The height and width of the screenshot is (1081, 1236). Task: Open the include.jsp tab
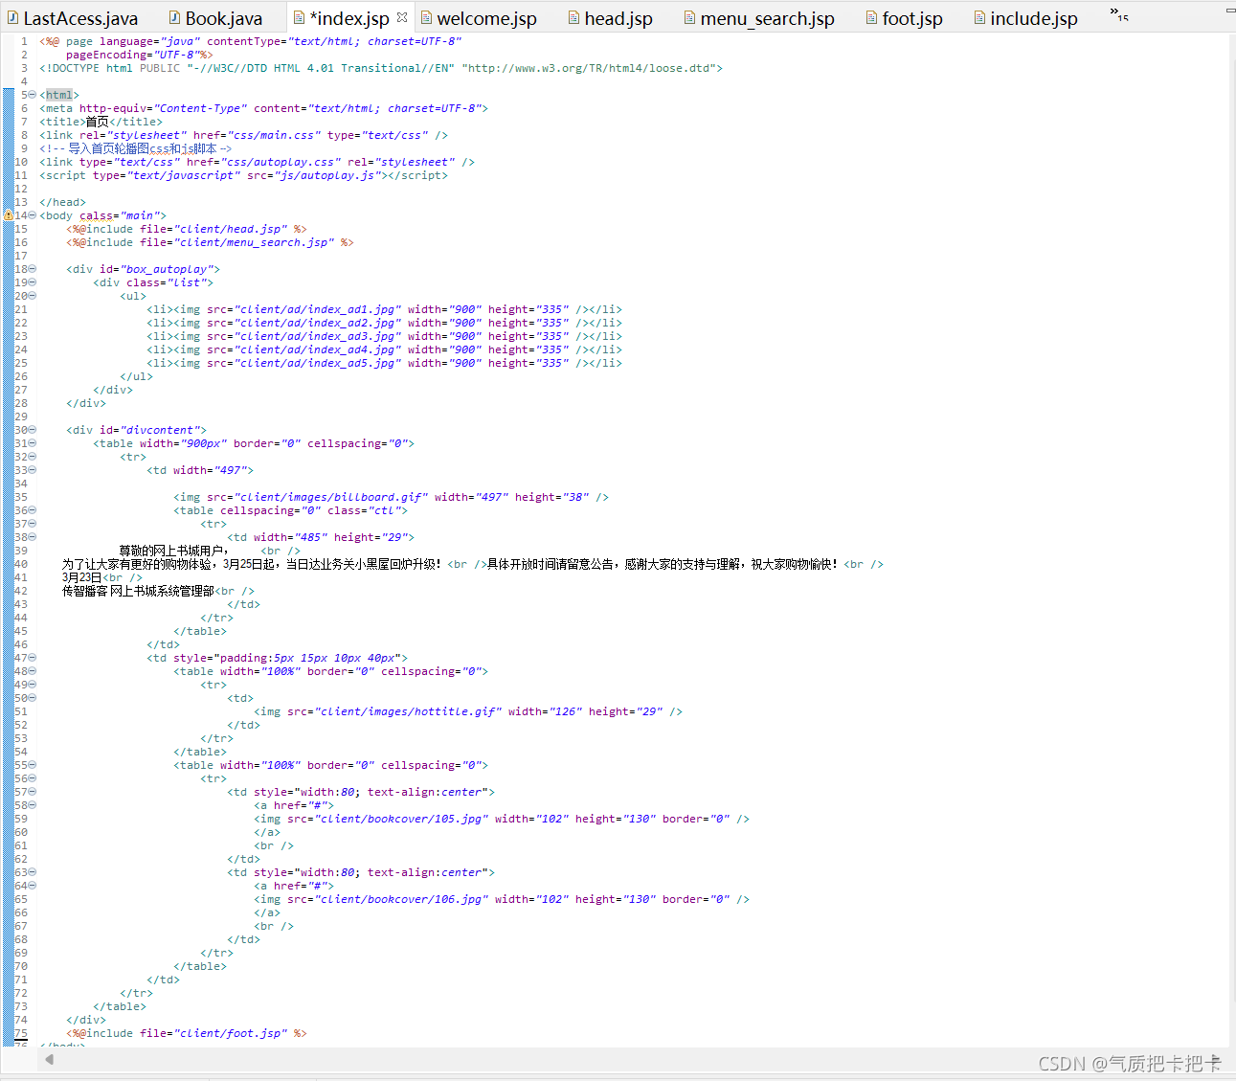click(x=1025, y=18)
